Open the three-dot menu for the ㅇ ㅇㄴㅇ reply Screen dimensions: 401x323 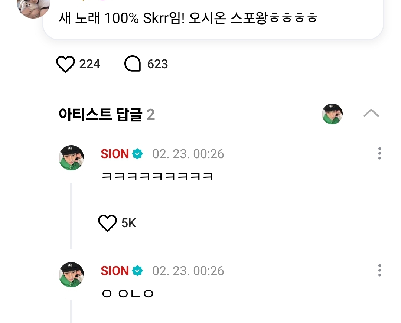pyautogui.click(x=379, y=270)
